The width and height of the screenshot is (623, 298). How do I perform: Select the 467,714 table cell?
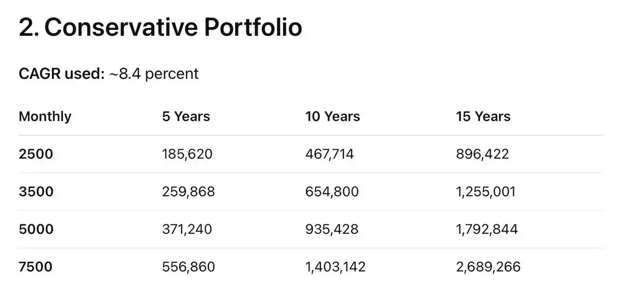(330, 154)
